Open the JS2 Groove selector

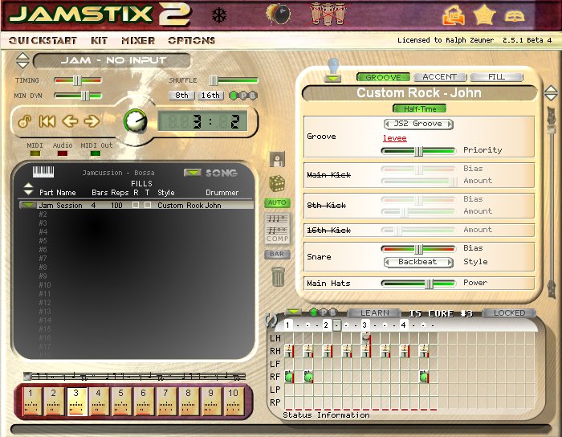pos(417,124)
